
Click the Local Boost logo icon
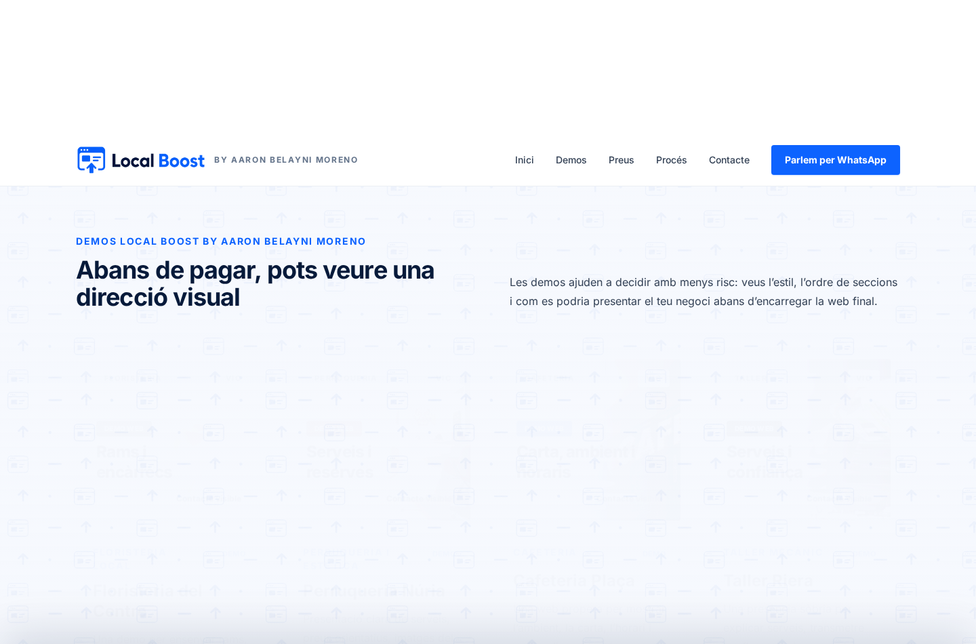[x=91, y=160]
